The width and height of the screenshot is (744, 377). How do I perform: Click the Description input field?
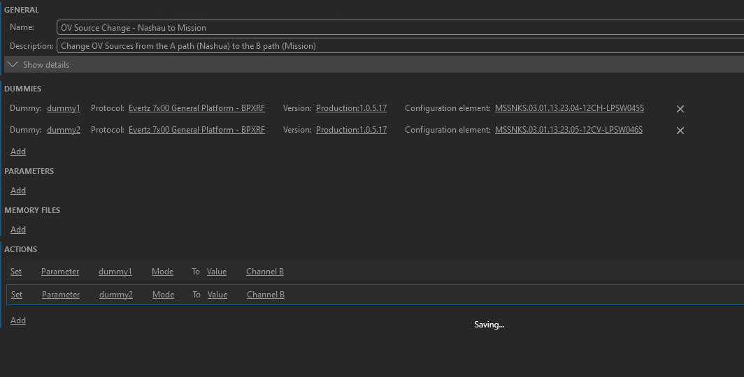[399, 46]
